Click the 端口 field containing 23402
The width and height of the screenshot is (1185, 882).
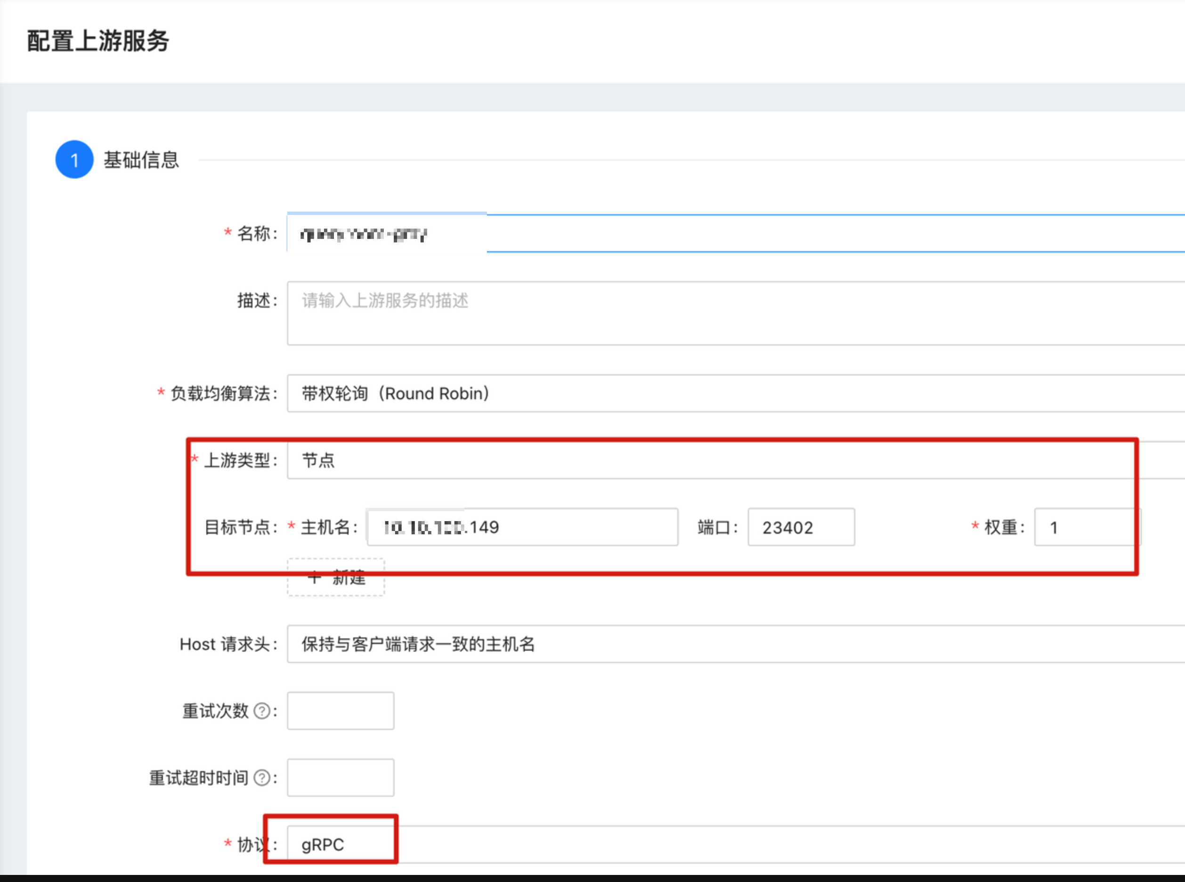click(x=801, y=528)
